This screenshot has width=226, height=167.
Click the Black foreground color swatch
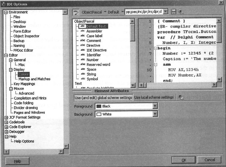(x=98, y=106)
